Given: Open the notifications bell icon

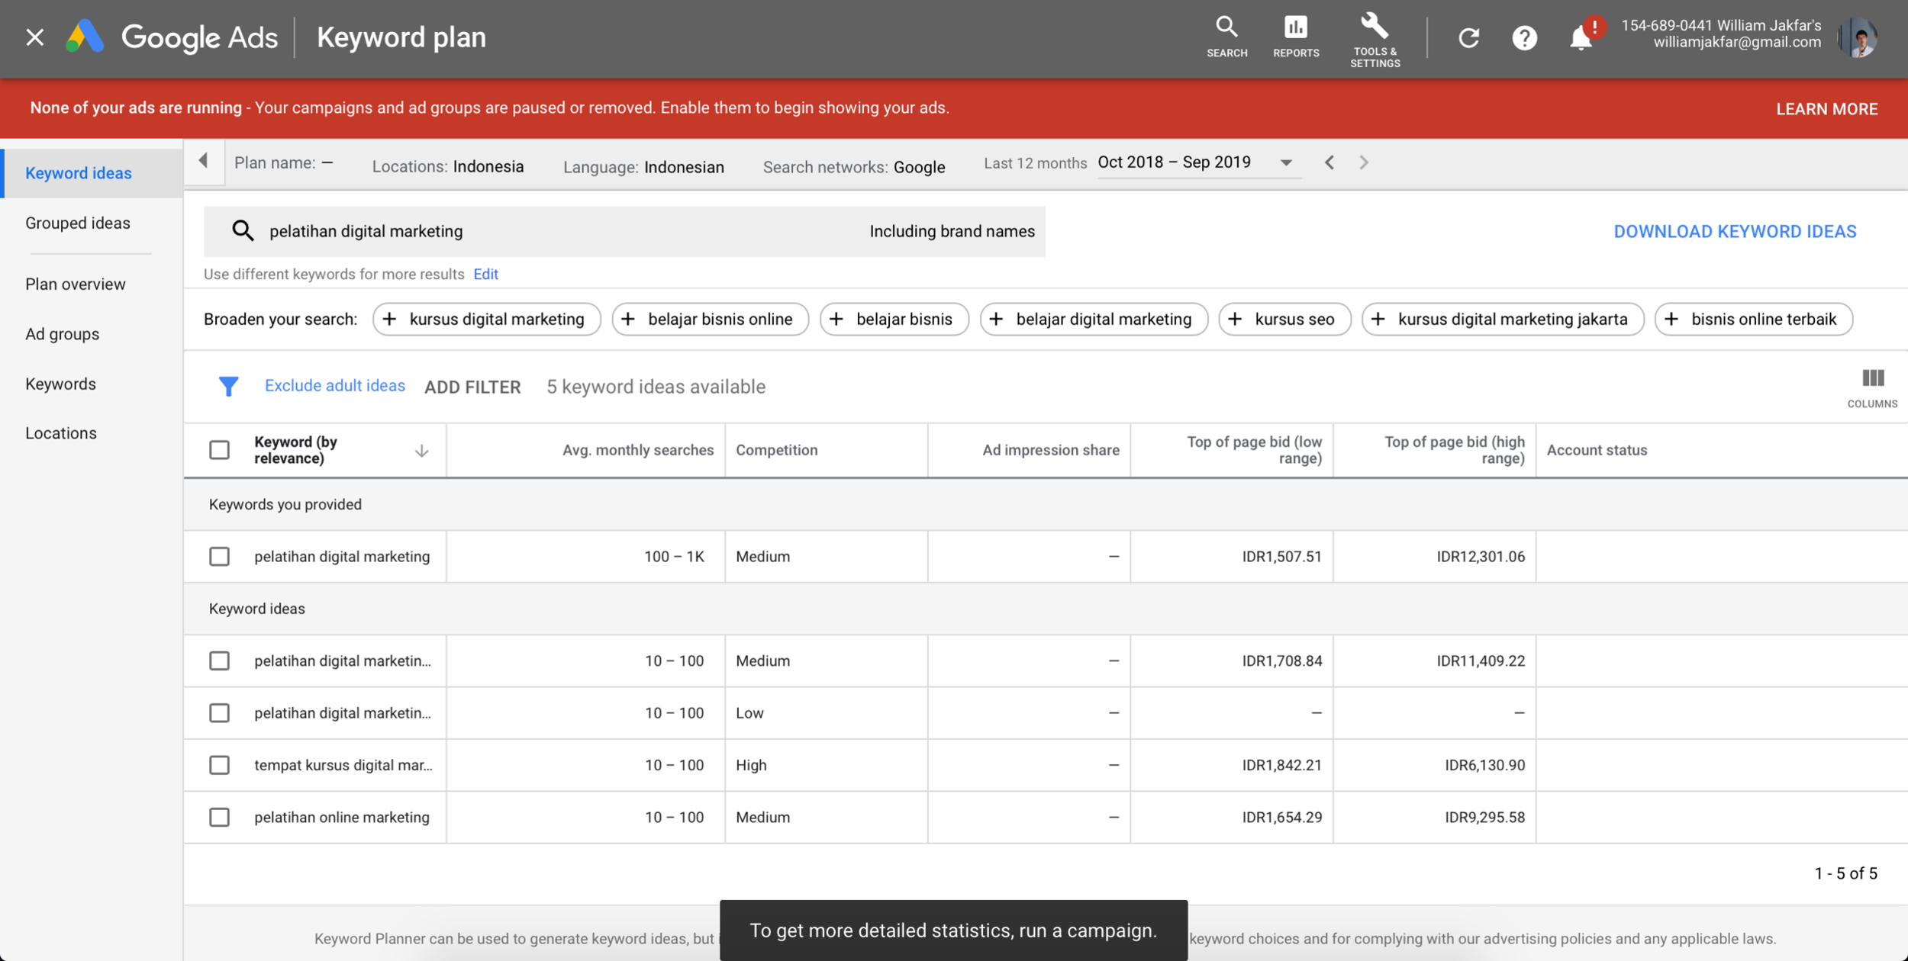Looking at the screenshot, I should pos(1581,37).
